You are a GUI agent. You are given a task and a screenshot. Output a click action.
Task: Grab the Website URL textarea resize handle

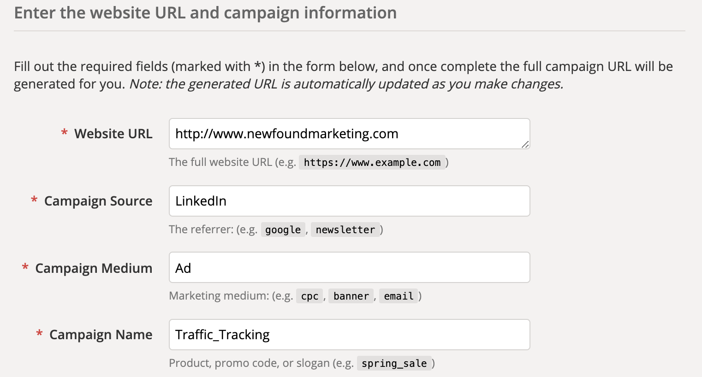[x=525, y=144]
